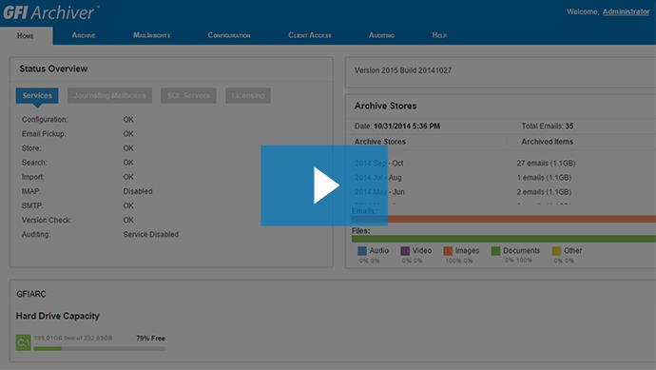Click the 'Status Overview' heading
Screen dimensions: 656x370
(53, 68)
